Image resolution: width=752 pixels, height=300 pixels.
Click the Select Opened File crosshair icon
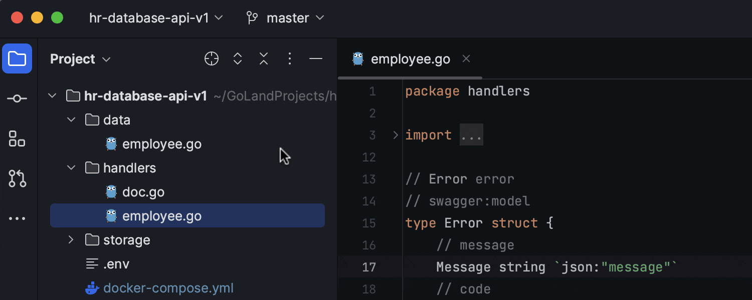(x=211, y=58)
